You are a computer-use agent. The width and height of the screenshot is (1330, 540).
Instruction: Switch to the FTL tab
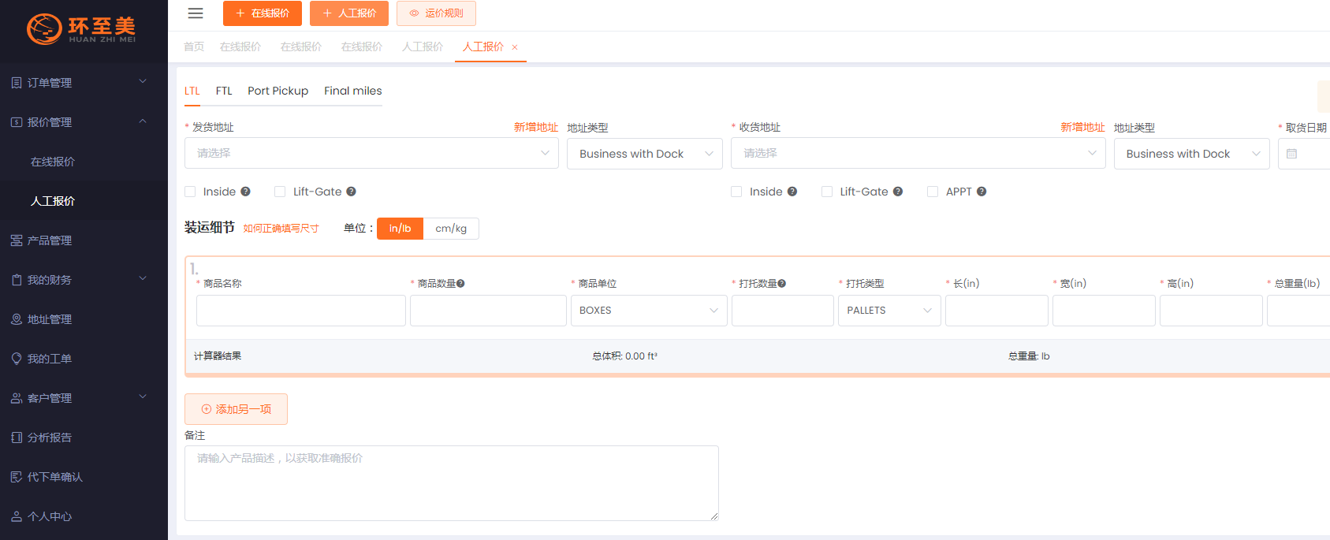[224, 91]
